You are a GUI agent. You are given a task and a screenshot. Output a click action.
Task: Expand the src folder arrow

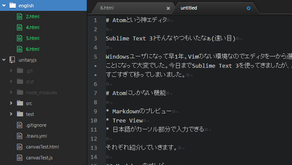point(11,103)
